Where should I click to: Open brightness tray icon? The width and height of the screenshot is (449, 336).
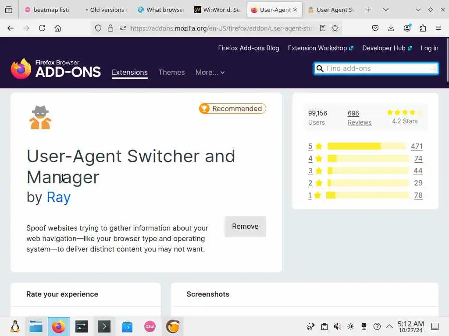(x=350, y=326)
